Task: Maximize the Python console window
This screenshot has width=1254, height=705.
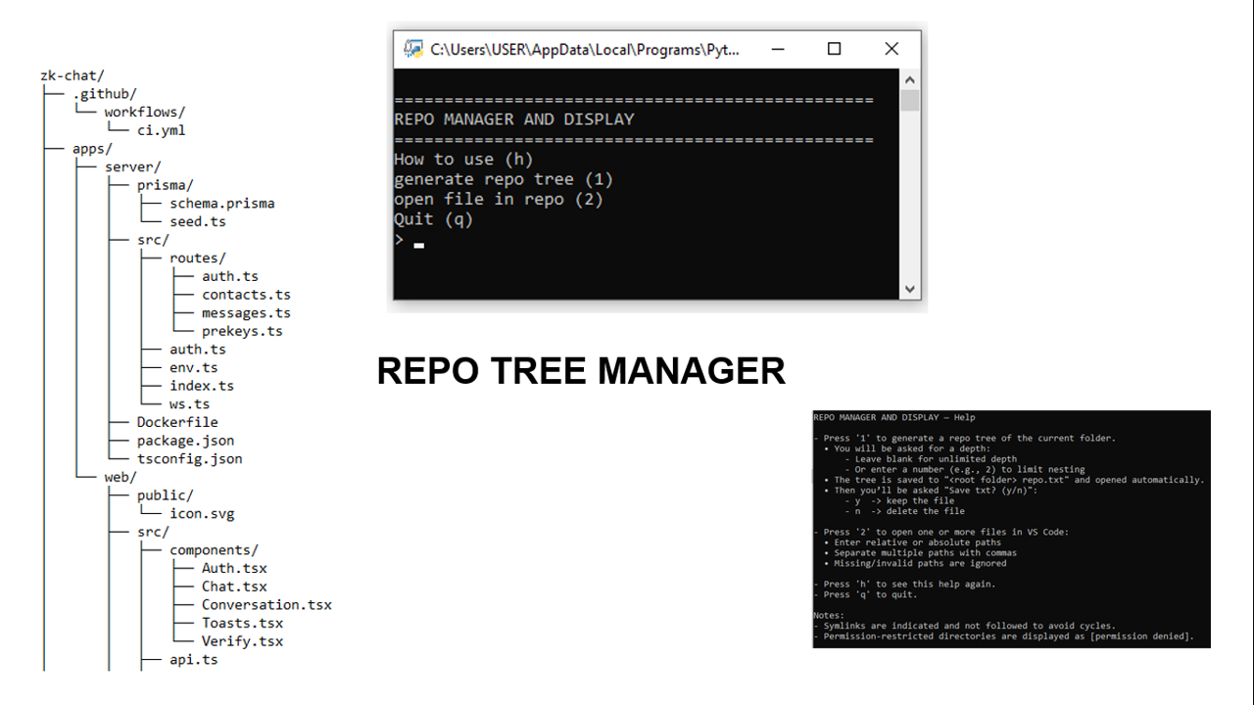Action: (x=834, y=49)
